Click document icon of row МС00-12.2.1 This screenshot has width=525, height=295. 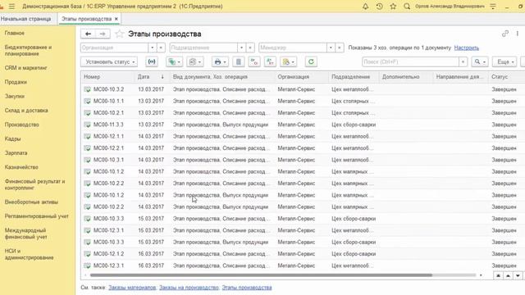click(88, 148)
